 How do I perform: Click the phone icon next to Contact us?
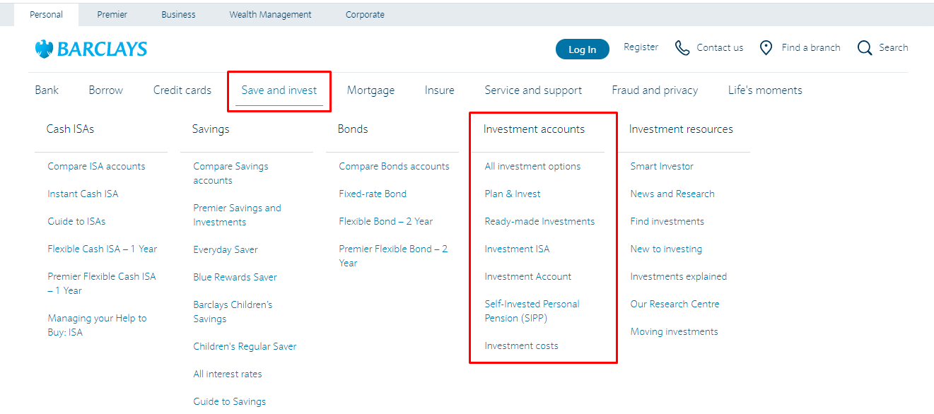pos(682,47)
